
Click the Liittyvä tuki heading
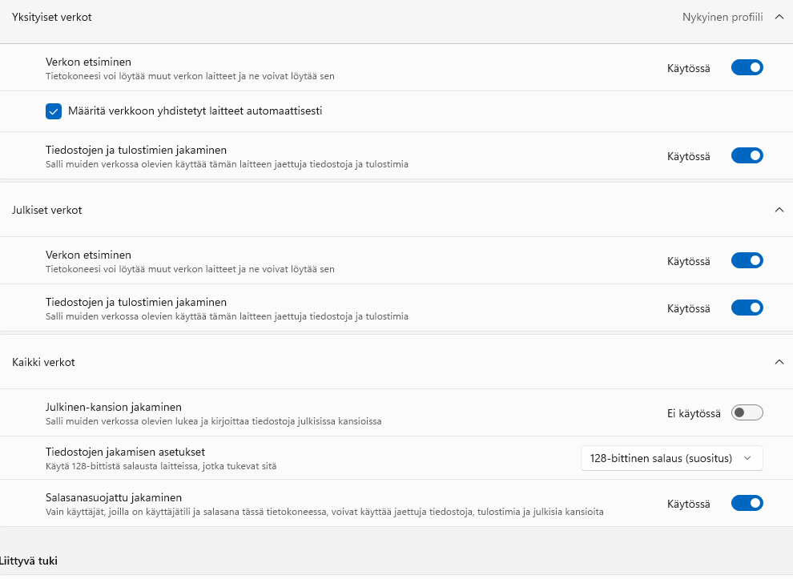tap(29, 561)
